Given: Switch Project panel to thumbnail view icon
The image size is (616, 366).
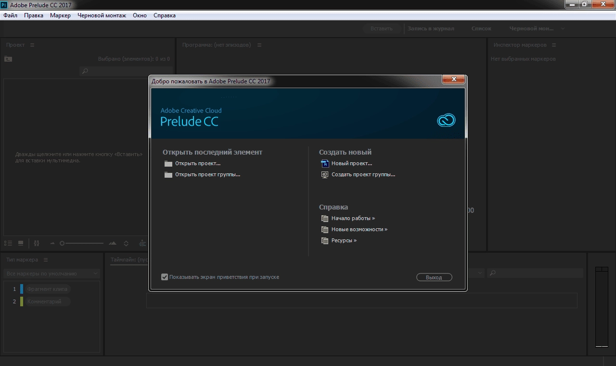Looking at the screenshot, I should coord(21,244).
